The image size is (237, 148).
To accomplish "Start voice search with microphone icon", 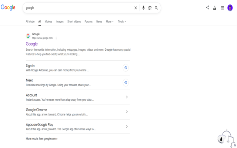I will pyautogui.click(x=143, y=8).
